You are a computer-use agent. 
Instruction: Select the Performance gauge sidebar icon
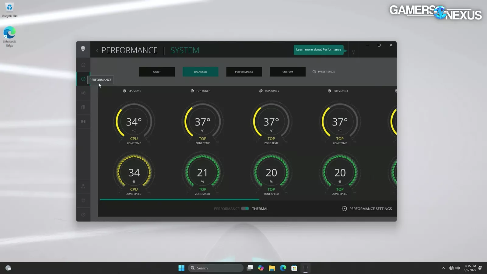(83, 79)
